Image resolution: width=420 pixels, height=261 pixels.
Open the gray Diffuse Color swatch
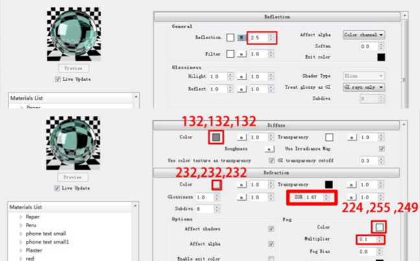point(216,137)
